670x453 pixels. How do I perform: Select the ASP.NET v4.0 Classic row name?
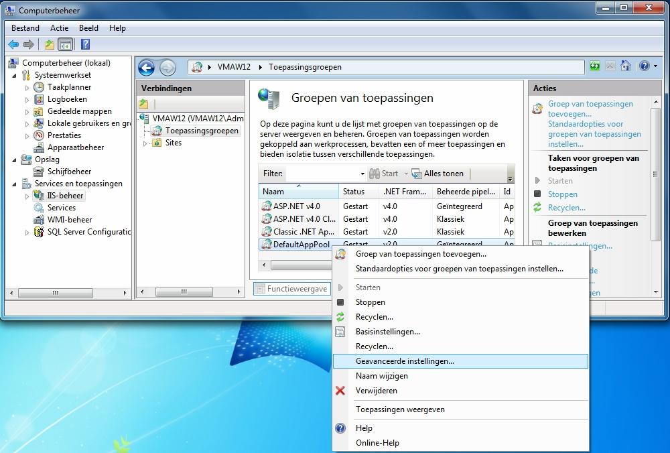pyautogui.click(x=304, y=219)
